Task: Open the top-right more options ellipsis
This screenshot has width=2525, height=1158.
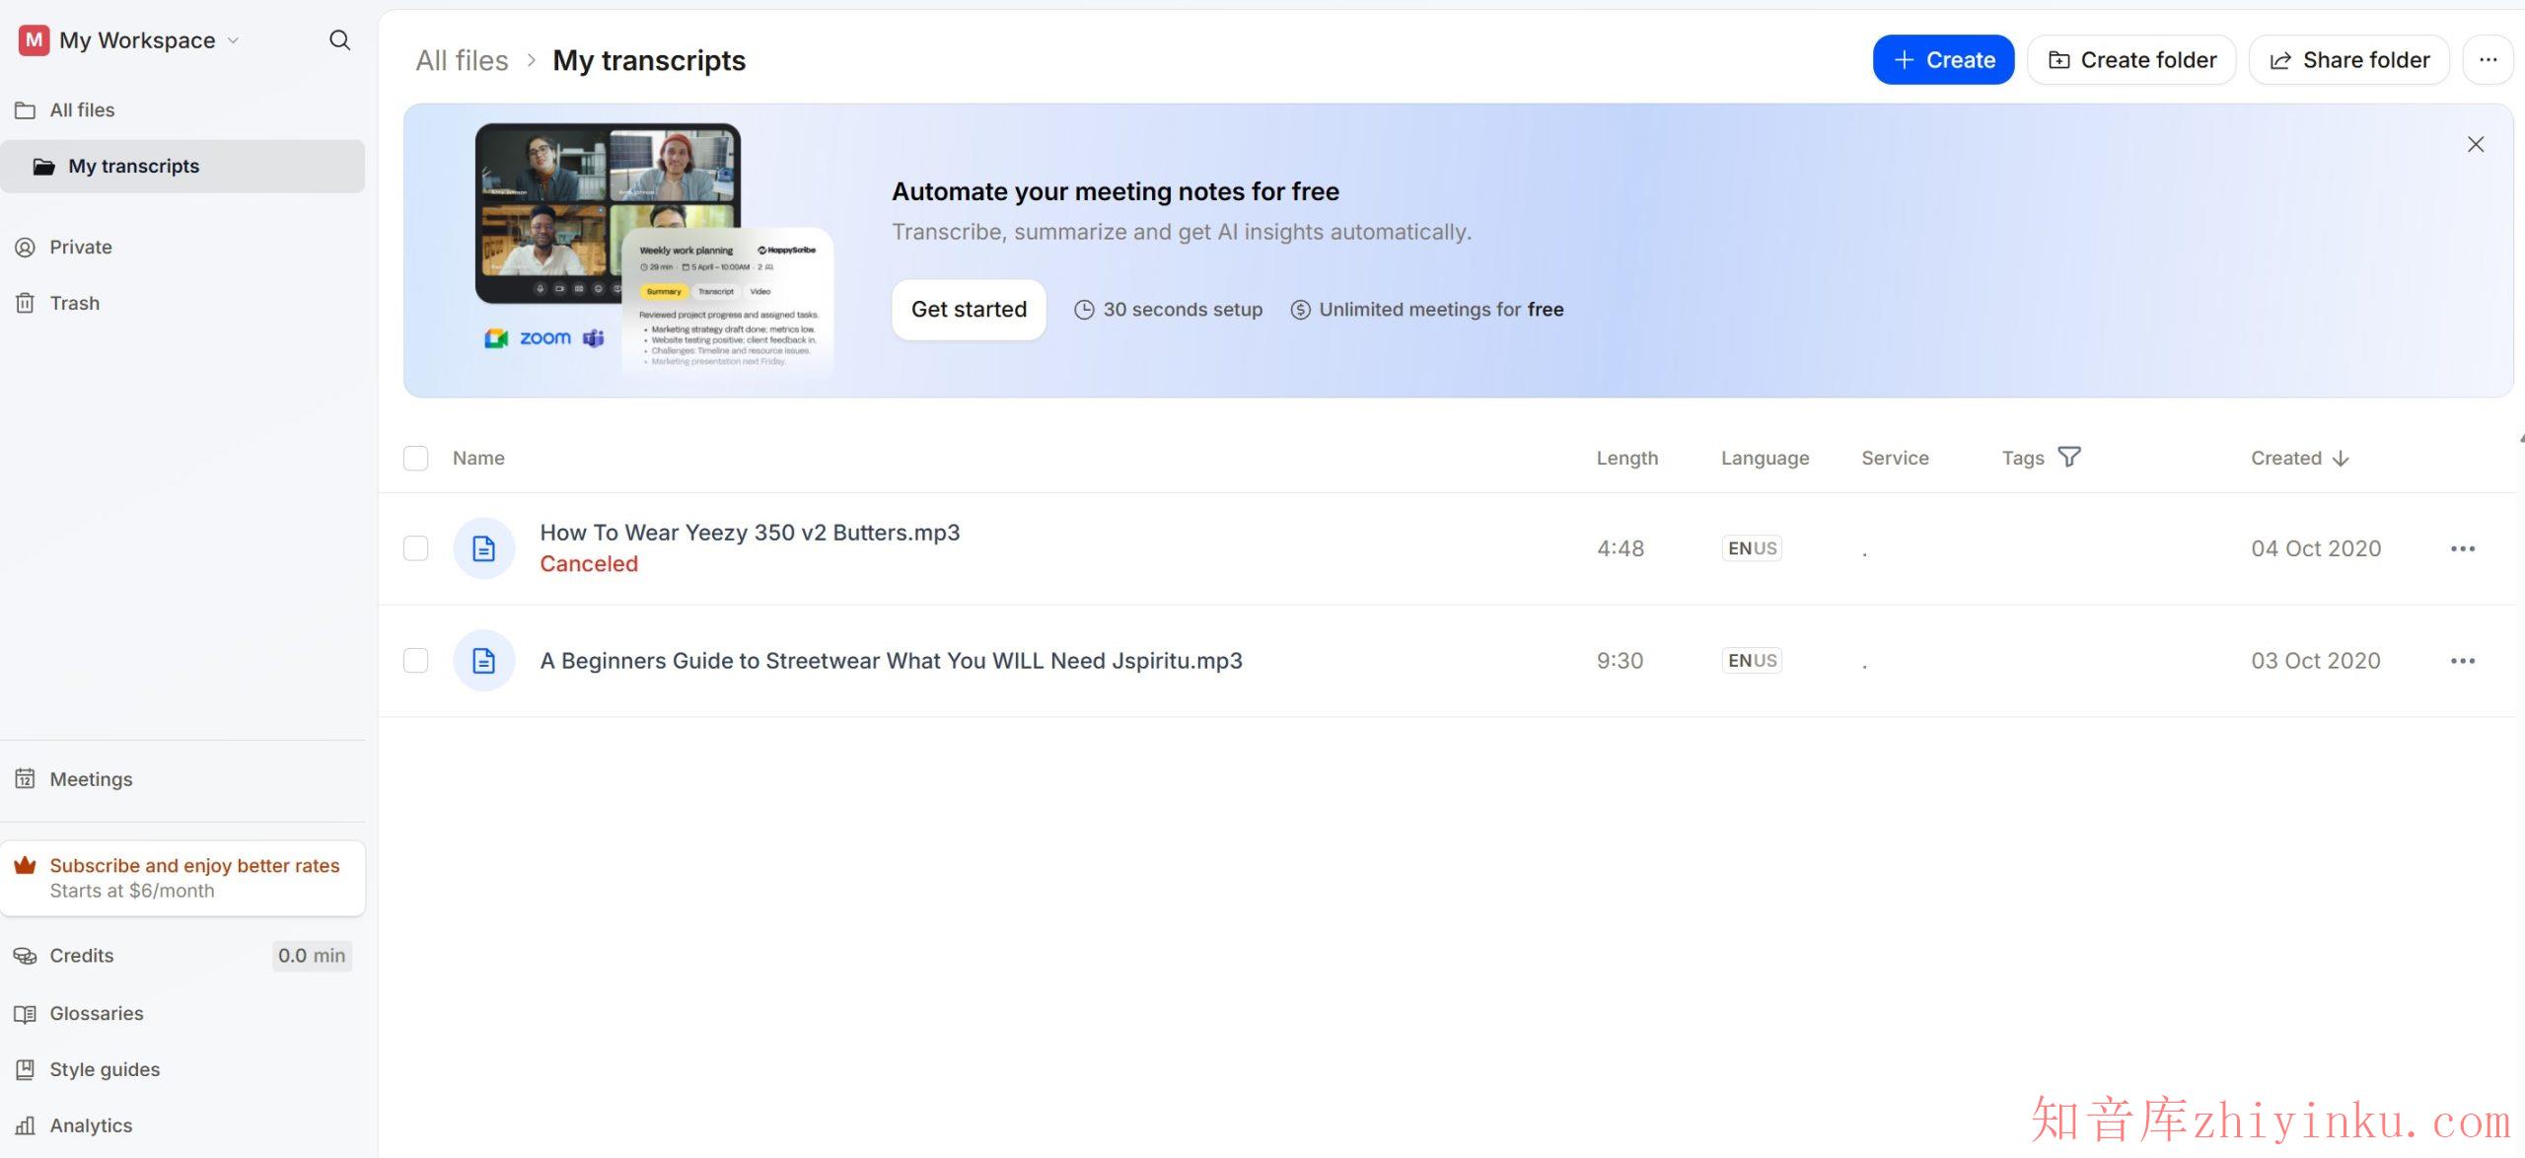Action: click(2488, 60)
